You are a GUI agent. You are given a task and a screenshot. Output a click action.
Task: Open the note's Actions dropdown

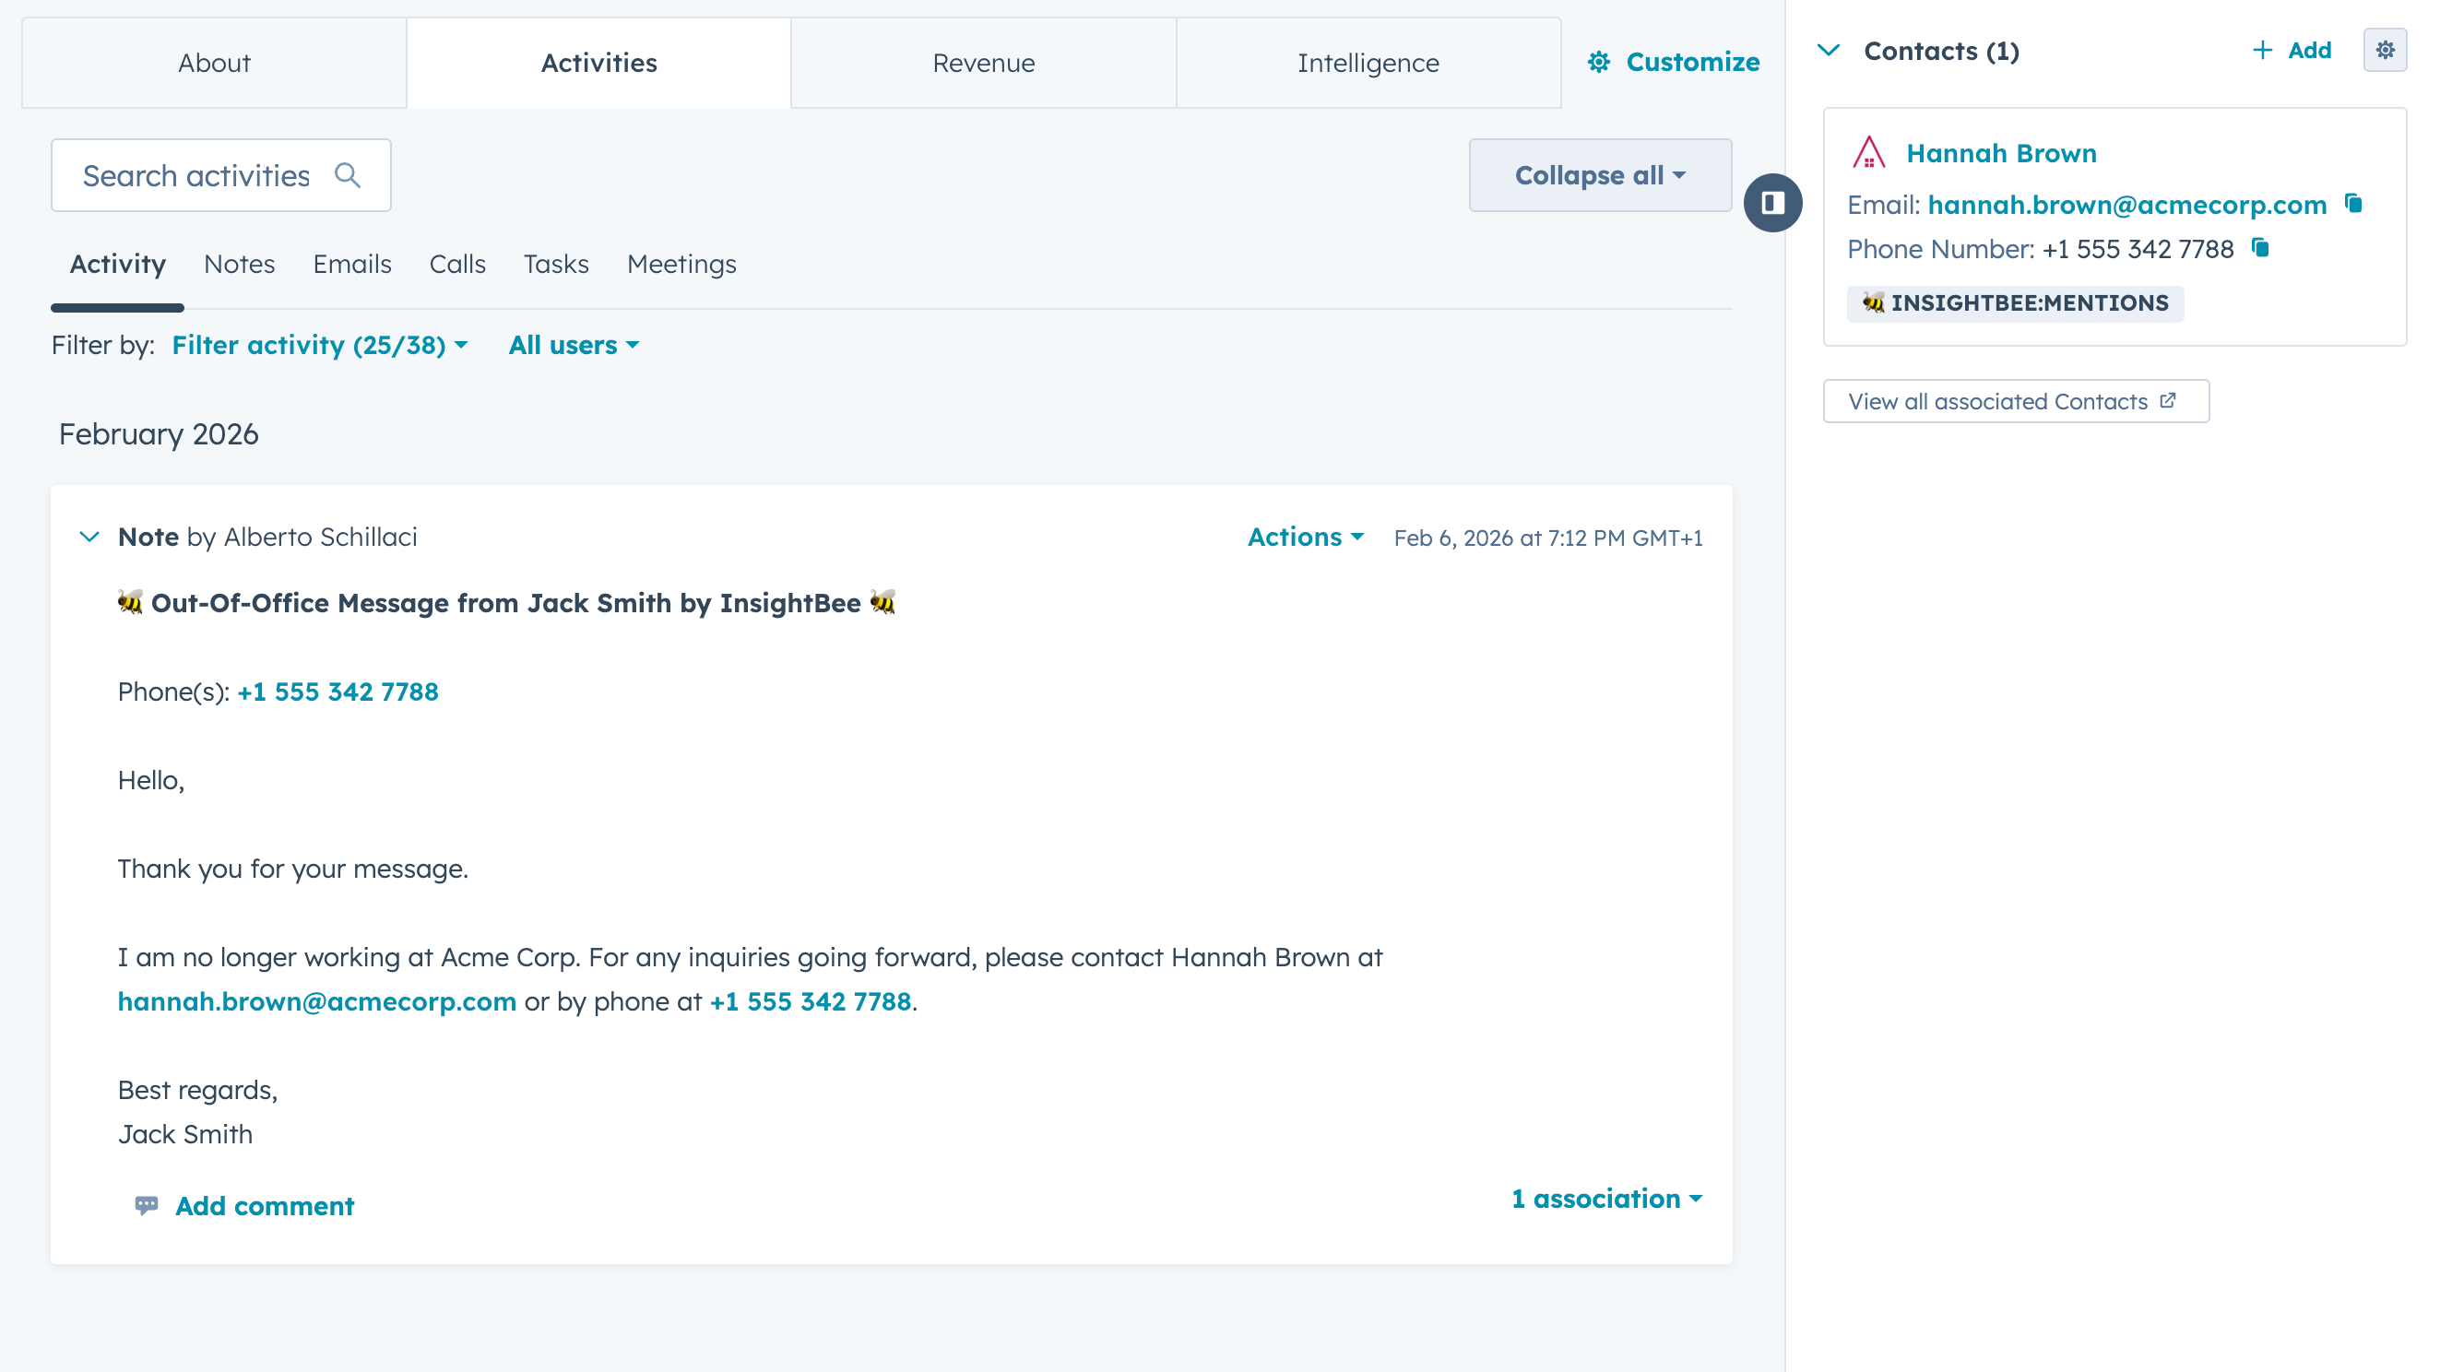coord(1305,537)
